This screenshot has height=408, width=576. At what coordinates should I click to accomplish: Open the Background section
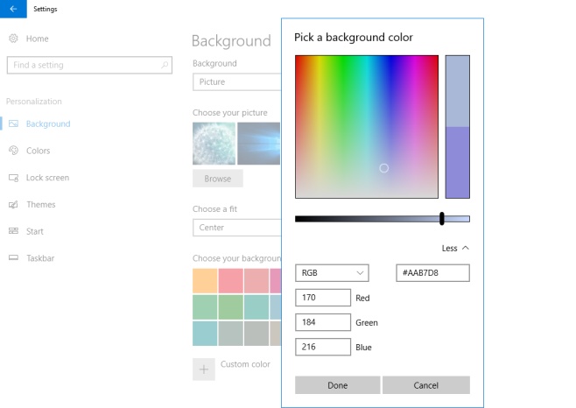click(48, 123)
